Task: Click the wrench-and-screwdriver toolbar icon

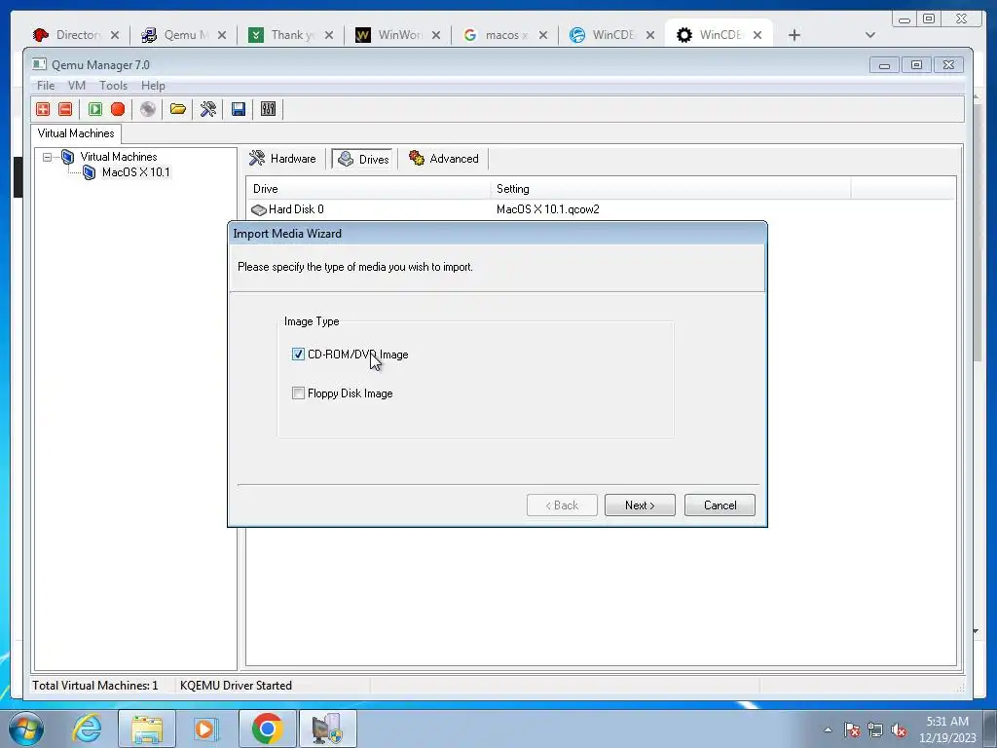Action: coord(208,109)
